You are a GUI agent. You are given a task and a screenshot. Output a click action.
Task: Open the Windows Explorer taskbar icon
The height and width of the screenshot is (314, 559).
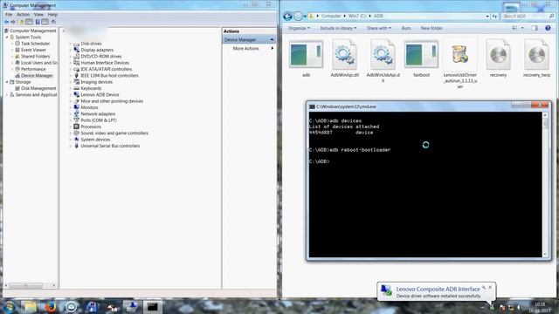point(31,307)
